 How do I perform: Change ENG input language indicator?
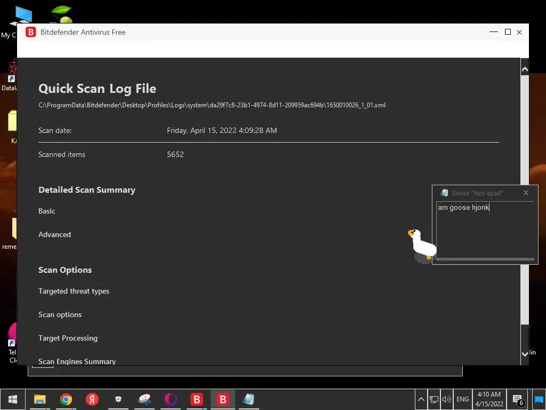[462, 399]
